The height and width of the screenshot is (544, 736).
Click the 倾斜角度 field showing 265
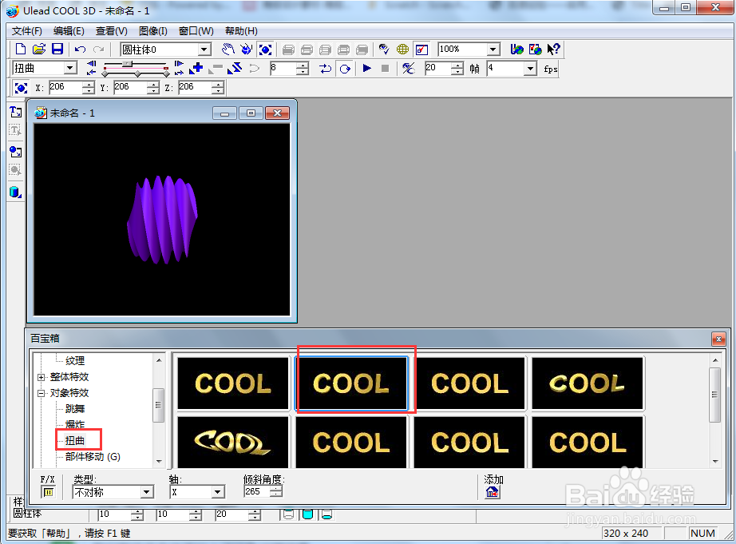tap(257, 492)
